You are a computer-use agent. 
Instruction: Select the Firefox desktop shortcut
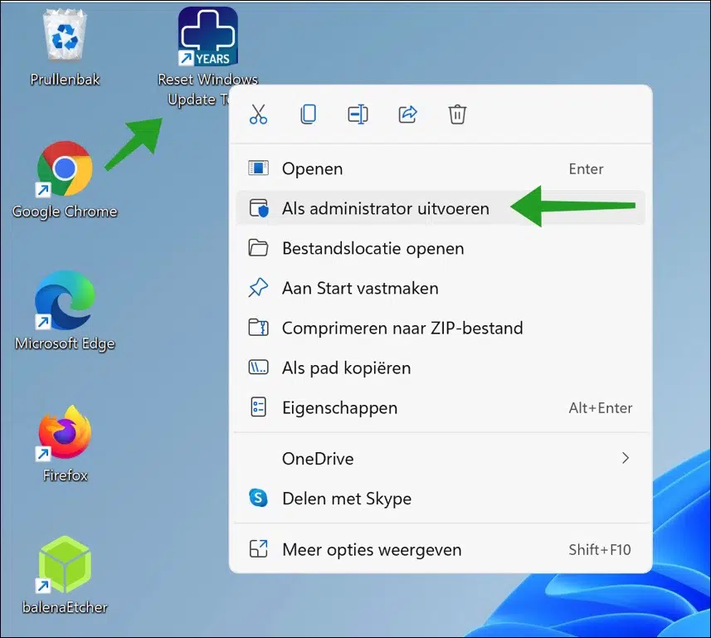tap(65, 444)
